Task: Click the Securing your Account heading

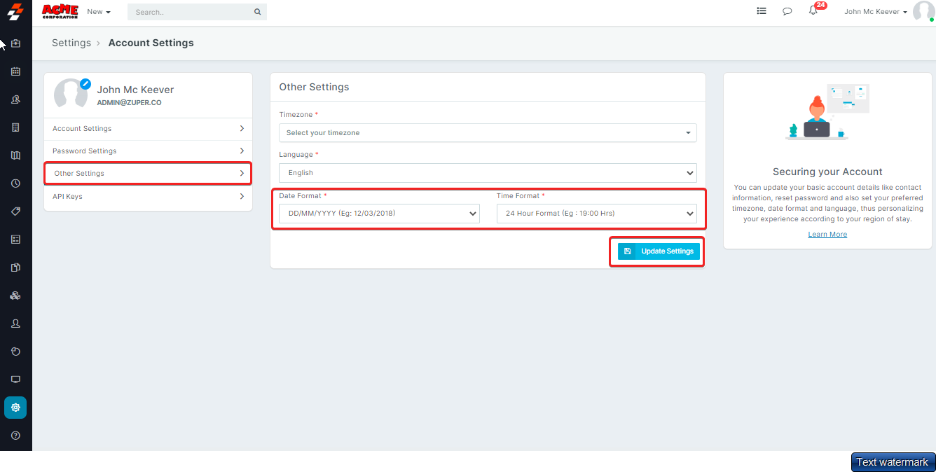Action: pos(827,172)
